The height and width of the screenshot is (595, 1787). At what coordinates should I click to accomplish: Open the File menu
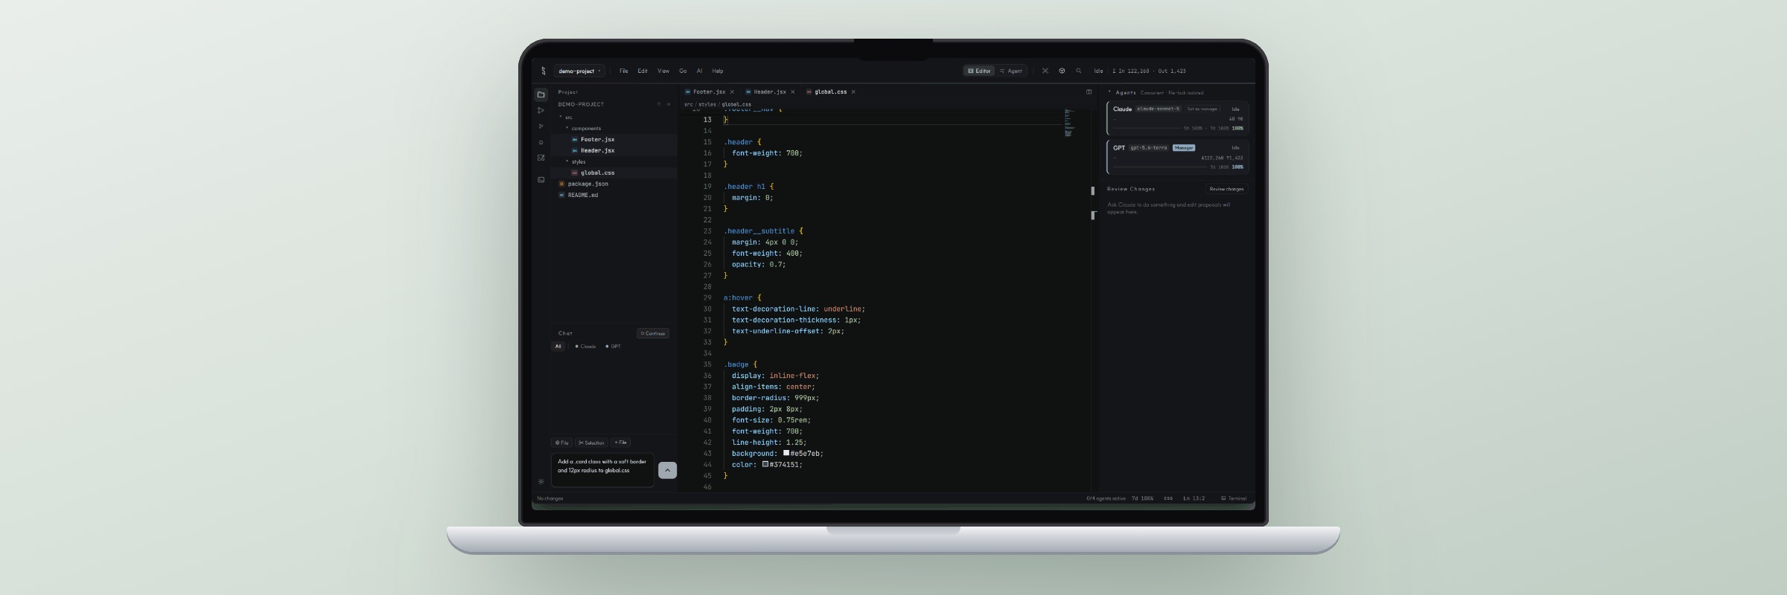pyautogui.click(x=624, y=71)
